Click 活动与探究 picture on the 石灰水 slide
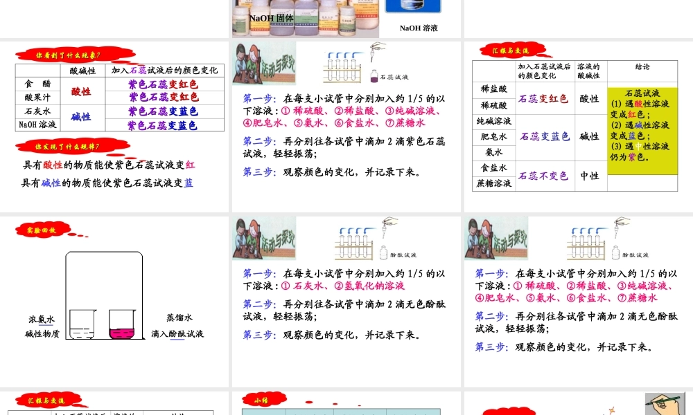The width and height of the screenshot is (693, 415). [264, 238]
